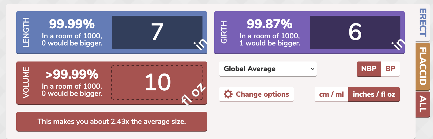Click the gear icon beside Change options
The width and height of the screenshot is (433, 139).
point(228,94)
